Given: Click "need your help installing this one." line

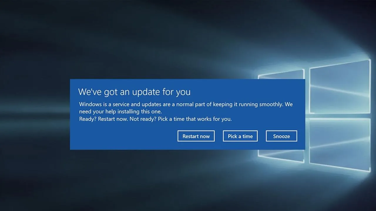Looking at the screenshot, I should [120, 112].
